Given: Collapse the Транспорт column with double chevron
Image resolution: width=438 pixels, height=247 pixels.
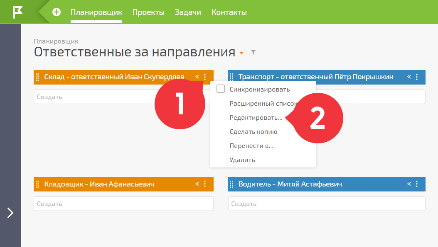Looking at the screenshot, I should pyautogui.click(x=409, y=77).
